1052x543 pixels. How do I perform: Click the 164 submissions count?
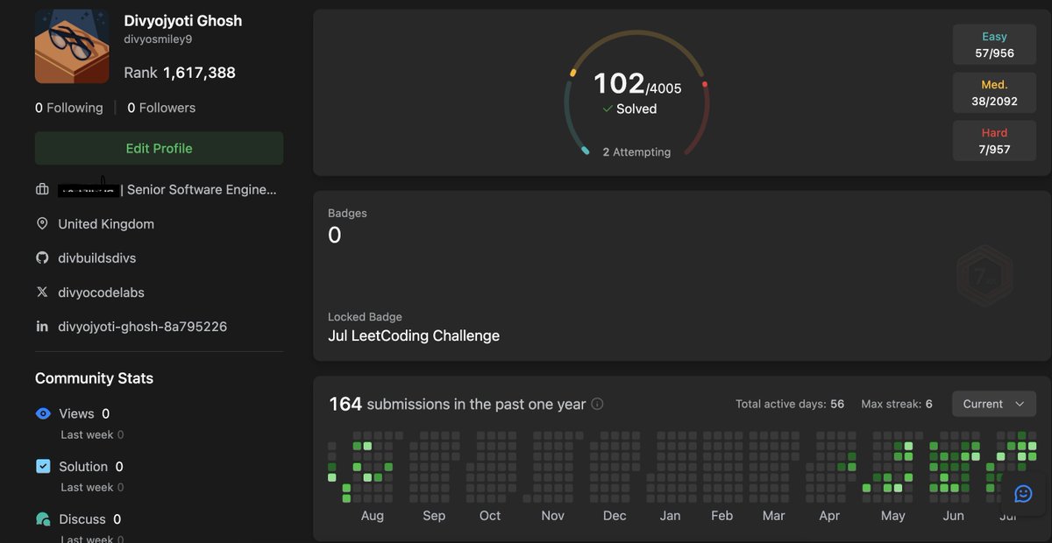click(345, 404)
